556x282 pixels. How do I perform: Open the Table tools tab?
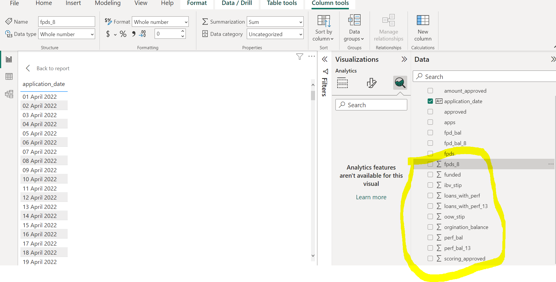point(282,3)
